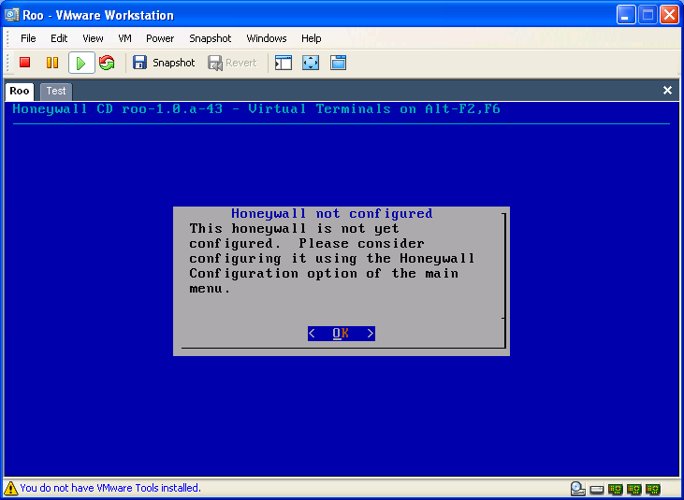
Task: Power on the VM with green play
Action: tap(81, 64)
